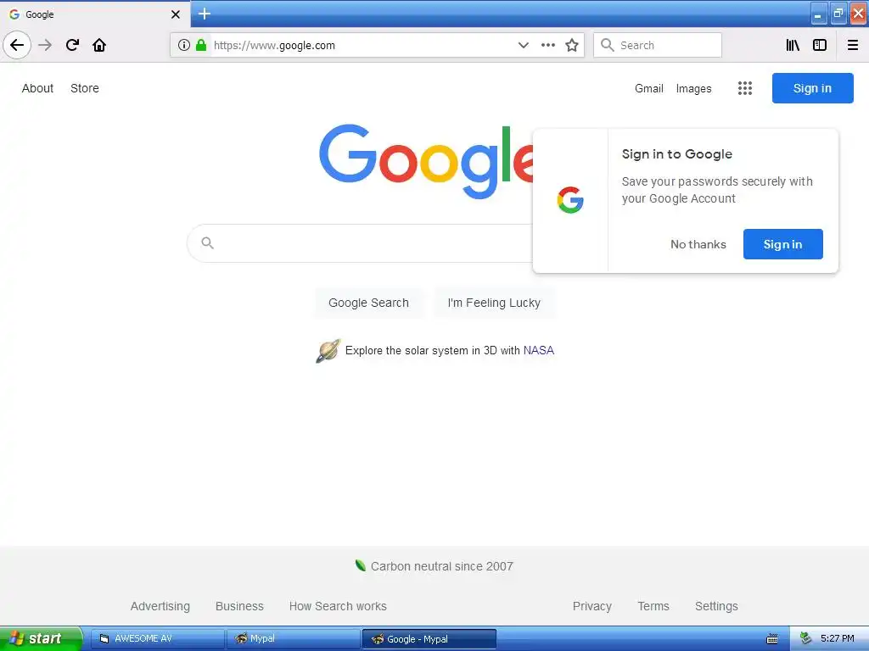Bookmark this page with the star icon
The image size is (869, 651).
572,45
